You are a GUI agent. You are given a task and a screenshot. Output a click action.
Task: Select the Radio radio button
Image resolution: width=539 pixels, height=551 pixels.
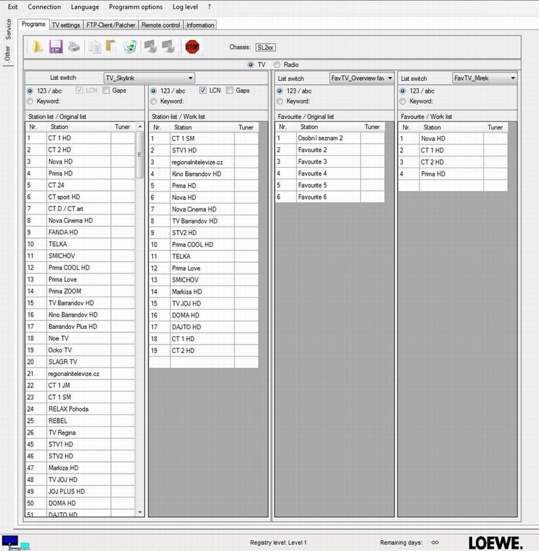(x=277, y=65)
